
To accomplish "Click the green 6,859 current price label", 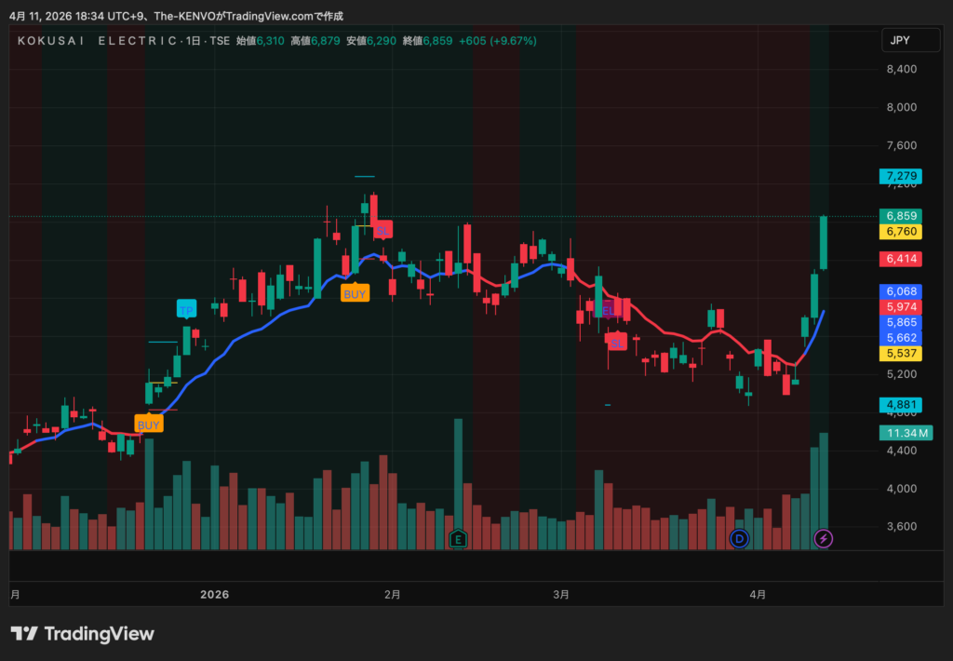I will 902,215.
